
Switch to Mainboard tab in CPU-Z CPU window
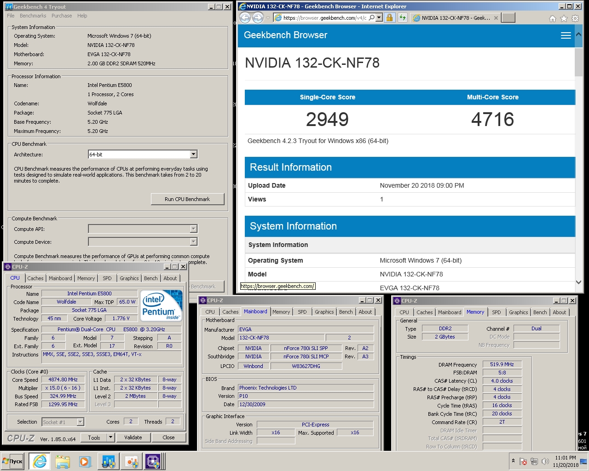(x=60, y=278)
